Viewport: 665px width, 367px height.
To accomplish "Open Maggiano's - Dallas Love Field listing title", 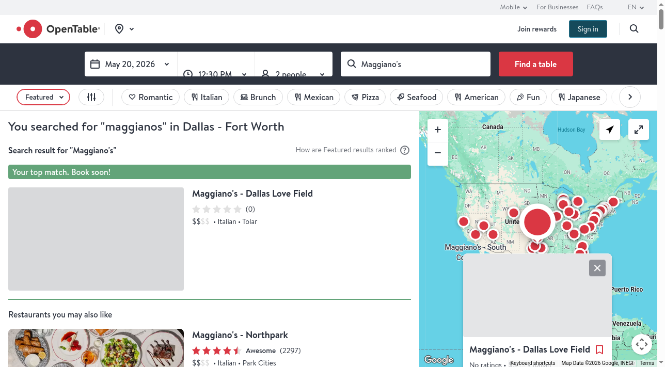I will 252,194.
